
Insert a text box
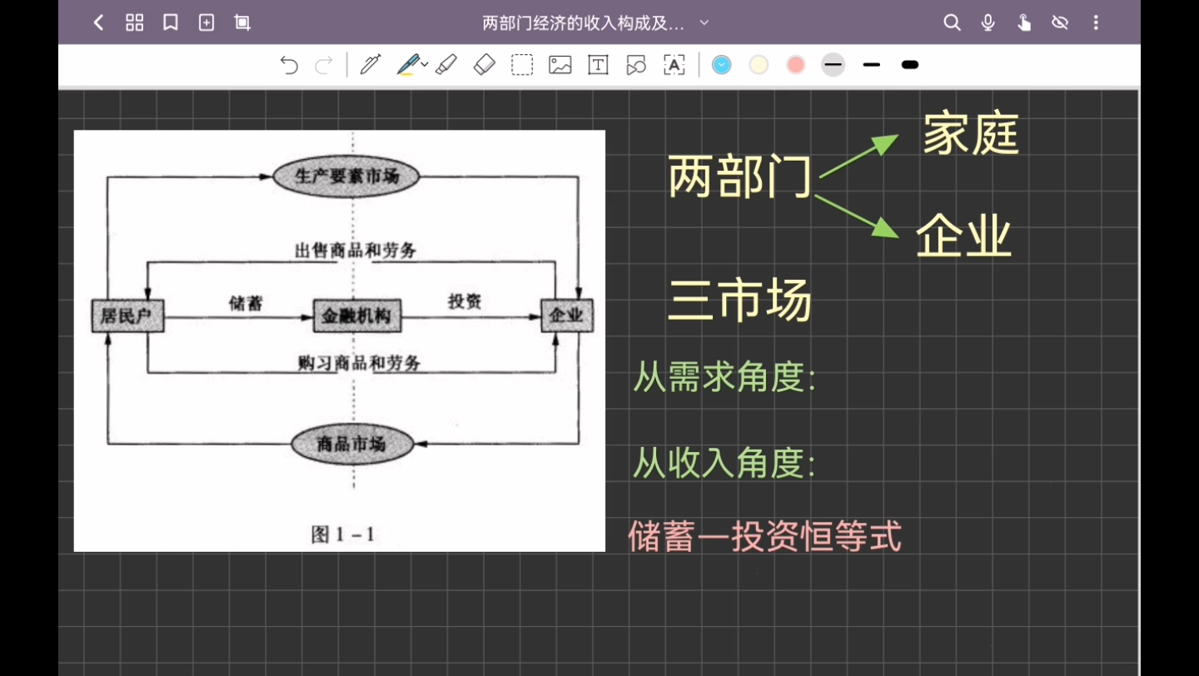click(x=598, y=65)
